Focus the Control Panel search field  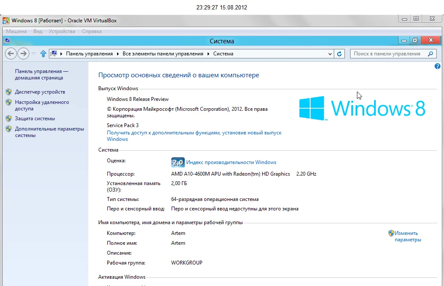click(x=393, y=54)
